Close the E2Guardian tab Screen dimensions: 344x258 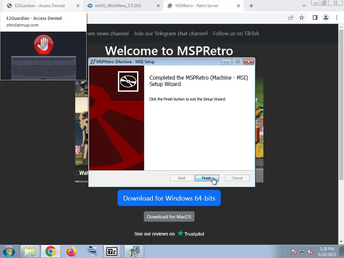[78, 6]
